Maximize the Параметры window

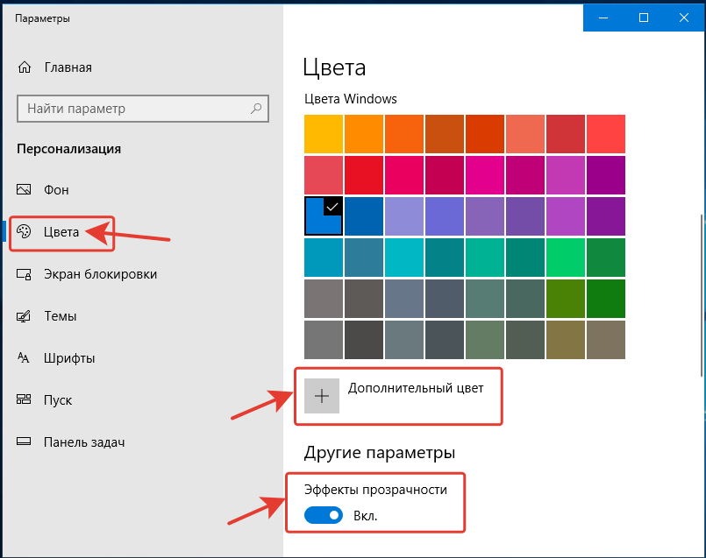pyautogui.click(x=644, y=18)
